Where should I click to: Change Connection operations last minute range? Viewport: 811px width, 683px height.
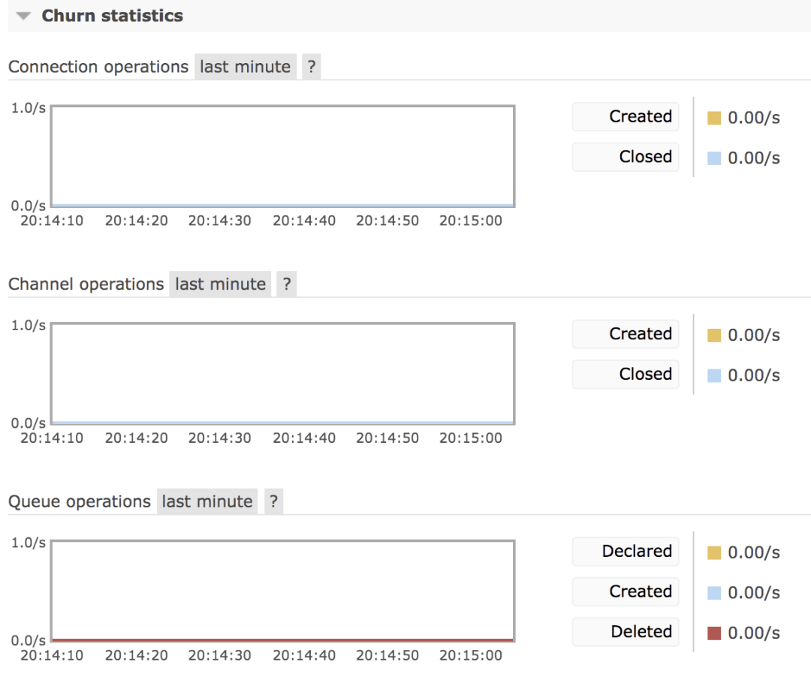245,67
